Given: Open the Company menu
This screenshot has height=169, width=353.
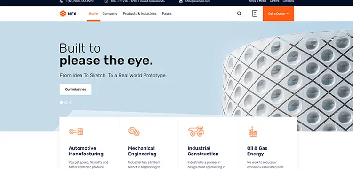Looking at the screenshot, I should (x=110, y=14).
